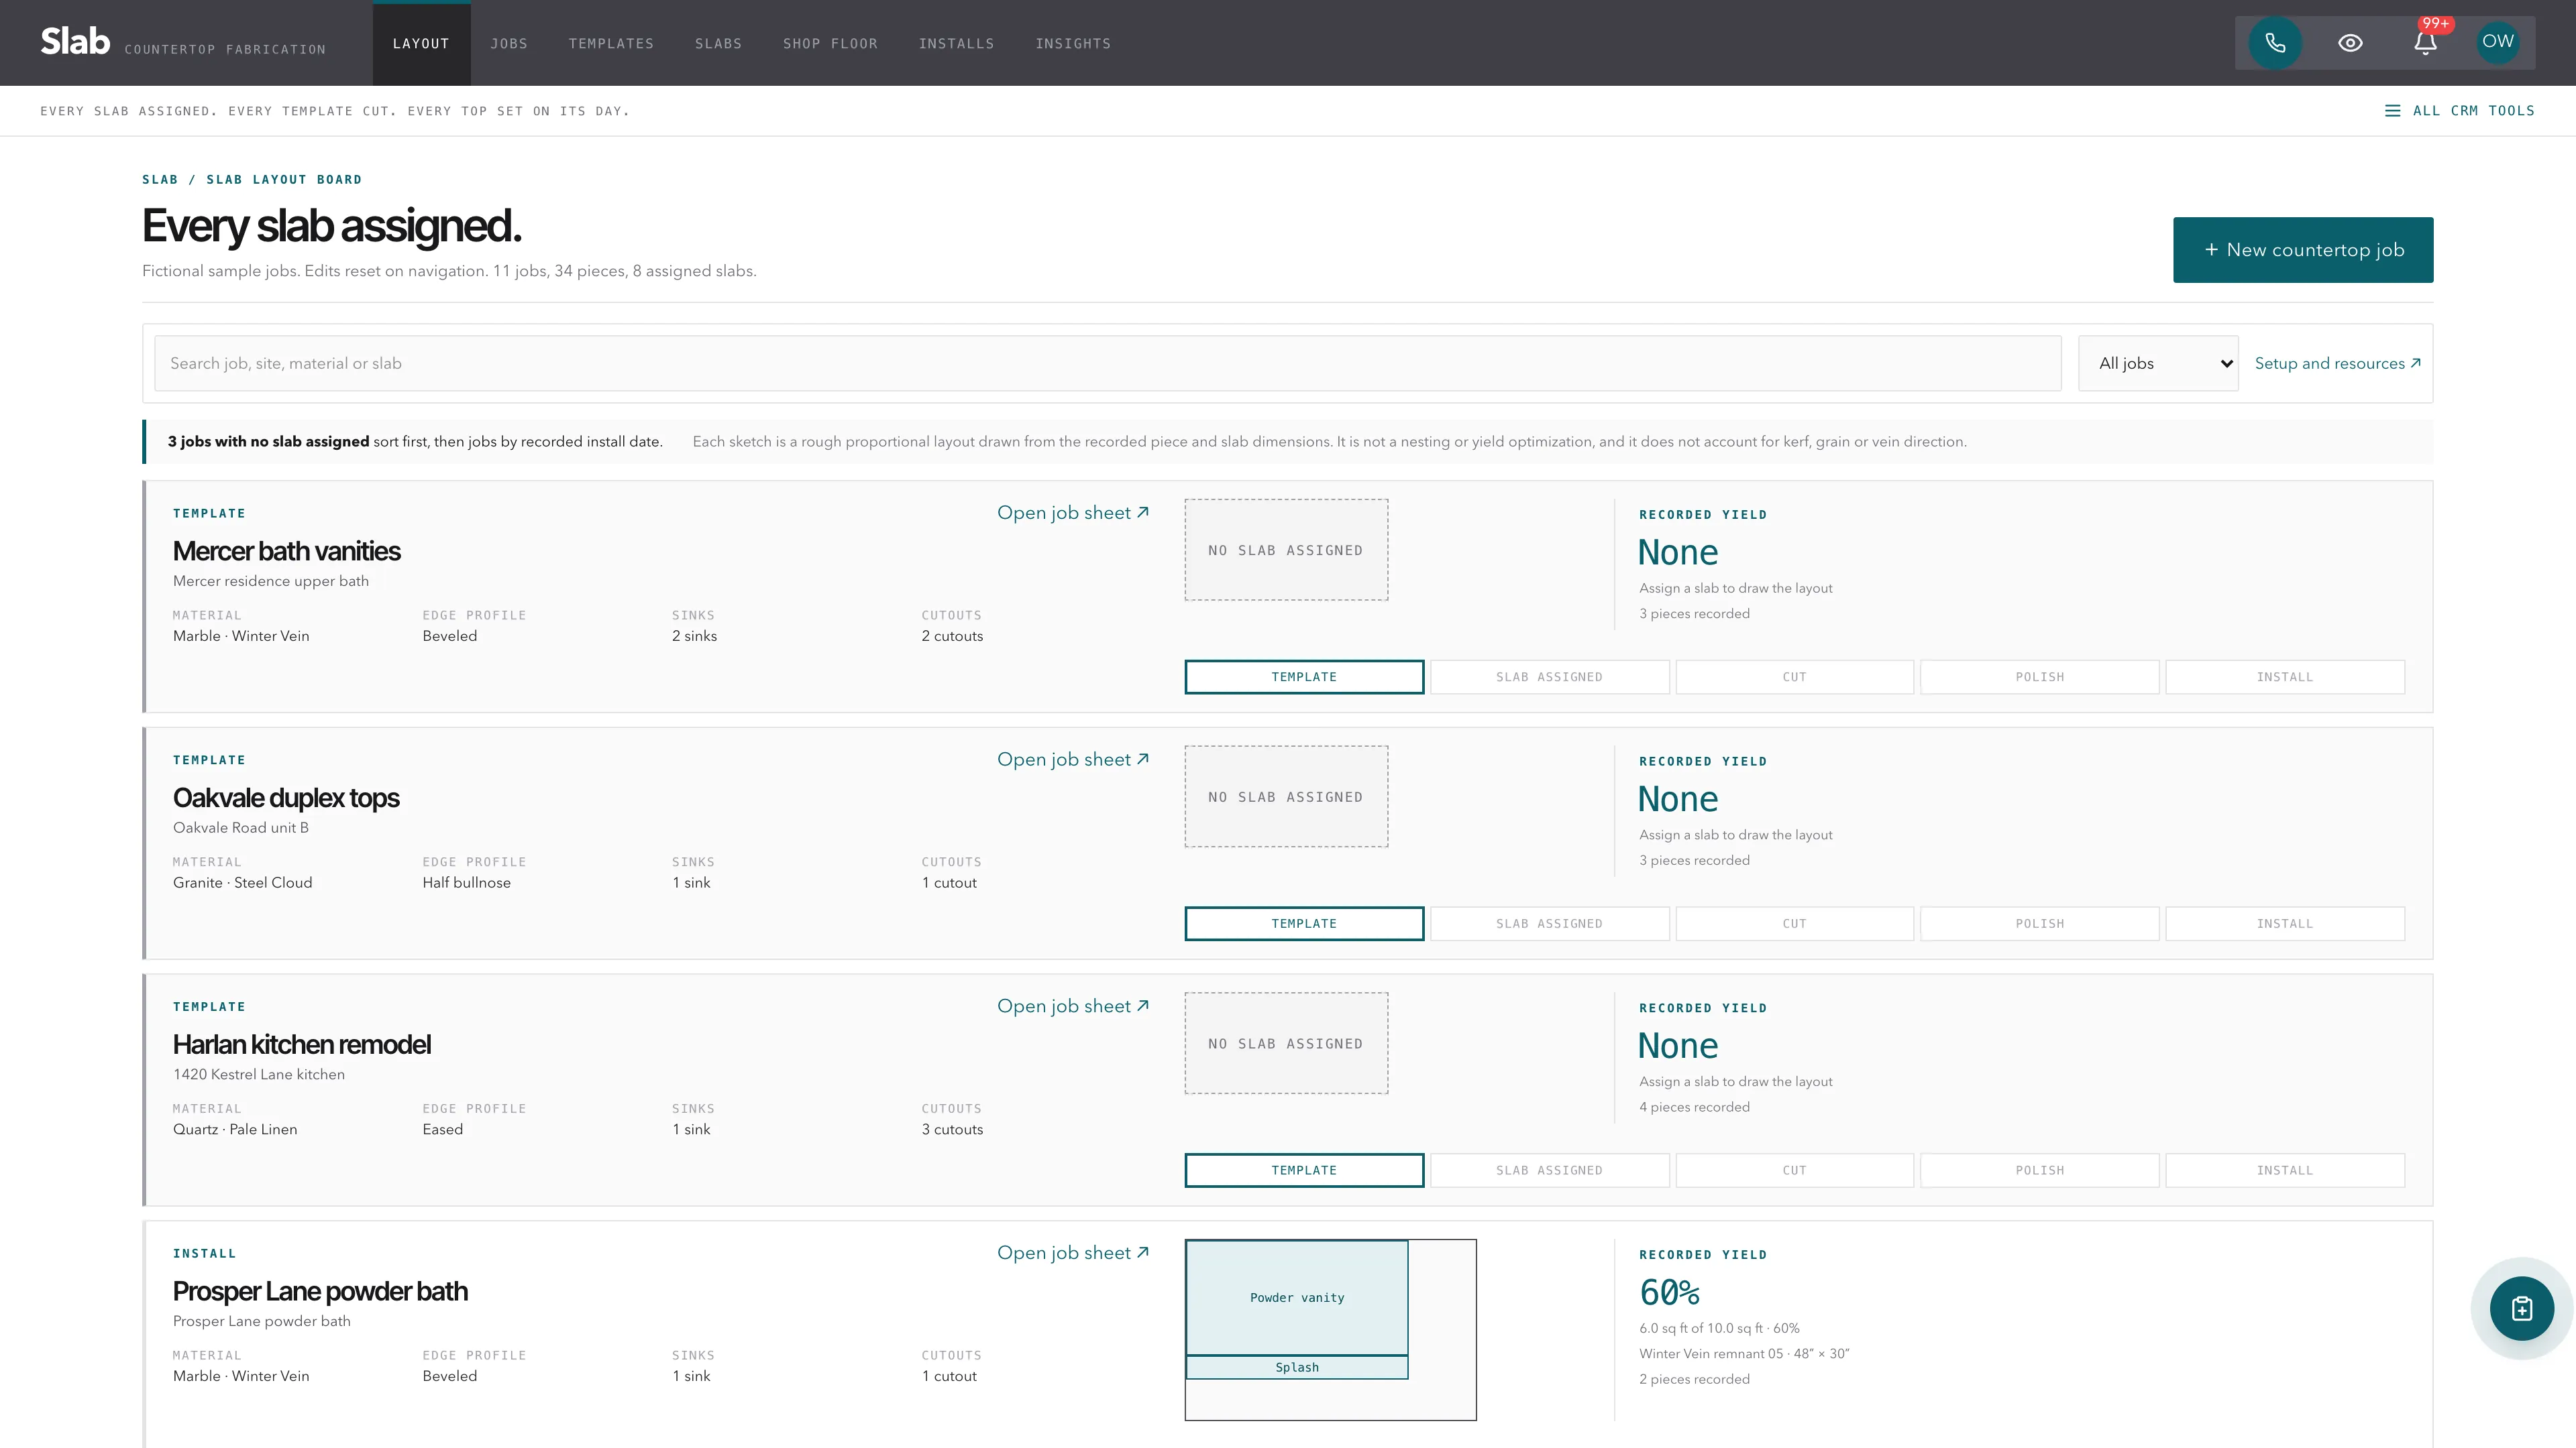Select Slab Assigned stage for Mercer bath vanities
Screen dimensions: 2576x1448
[x=1549, y=676]
